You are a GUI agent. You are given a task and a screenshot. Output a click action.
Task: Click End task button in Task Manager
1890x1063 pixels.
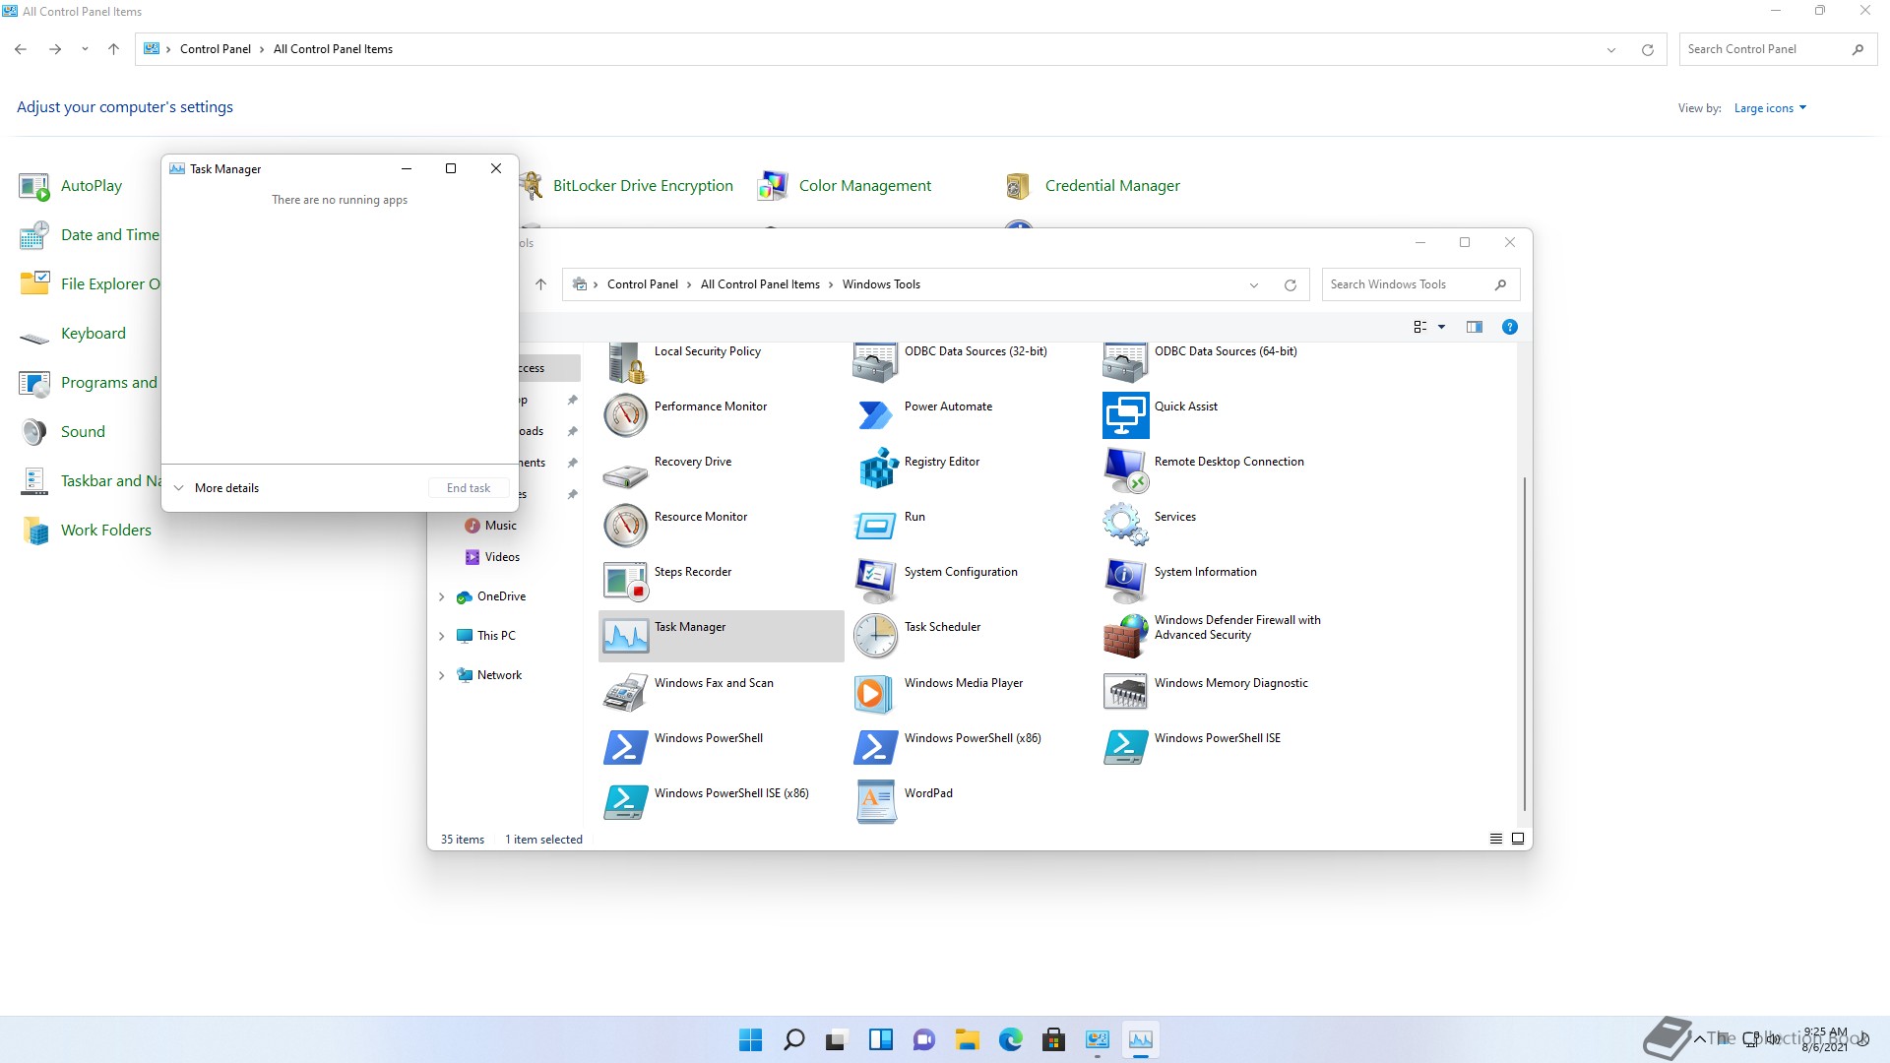469,488
